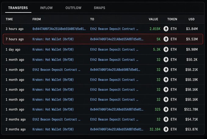This screenshot has height=139, width=207.
Task: Sort by the VALUE column header
Action: [x=153, y=19]
